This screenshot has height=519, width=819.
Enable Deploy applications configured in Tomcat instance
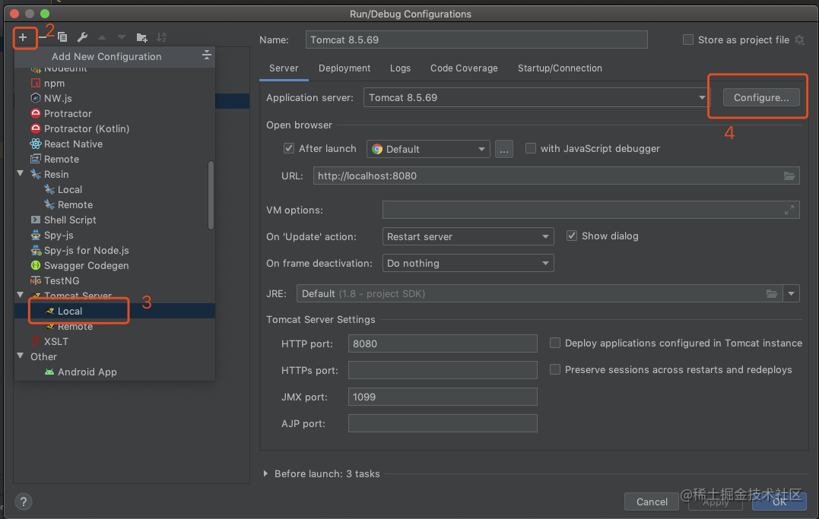[554, 343]
